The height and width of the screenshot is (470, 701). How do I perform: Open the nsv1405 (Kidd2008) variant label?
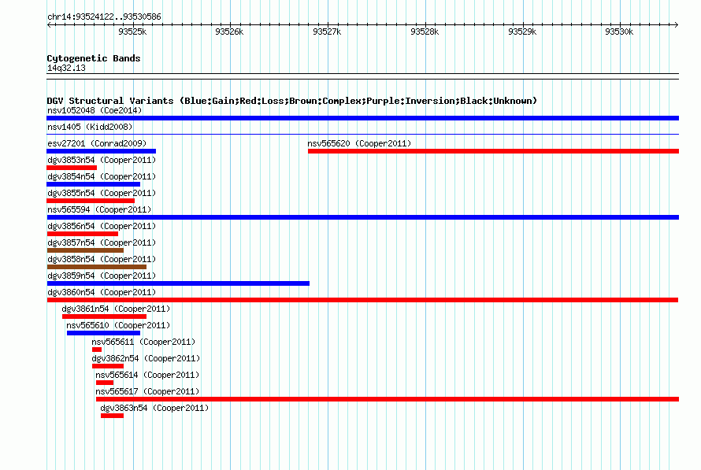(90, 127)
